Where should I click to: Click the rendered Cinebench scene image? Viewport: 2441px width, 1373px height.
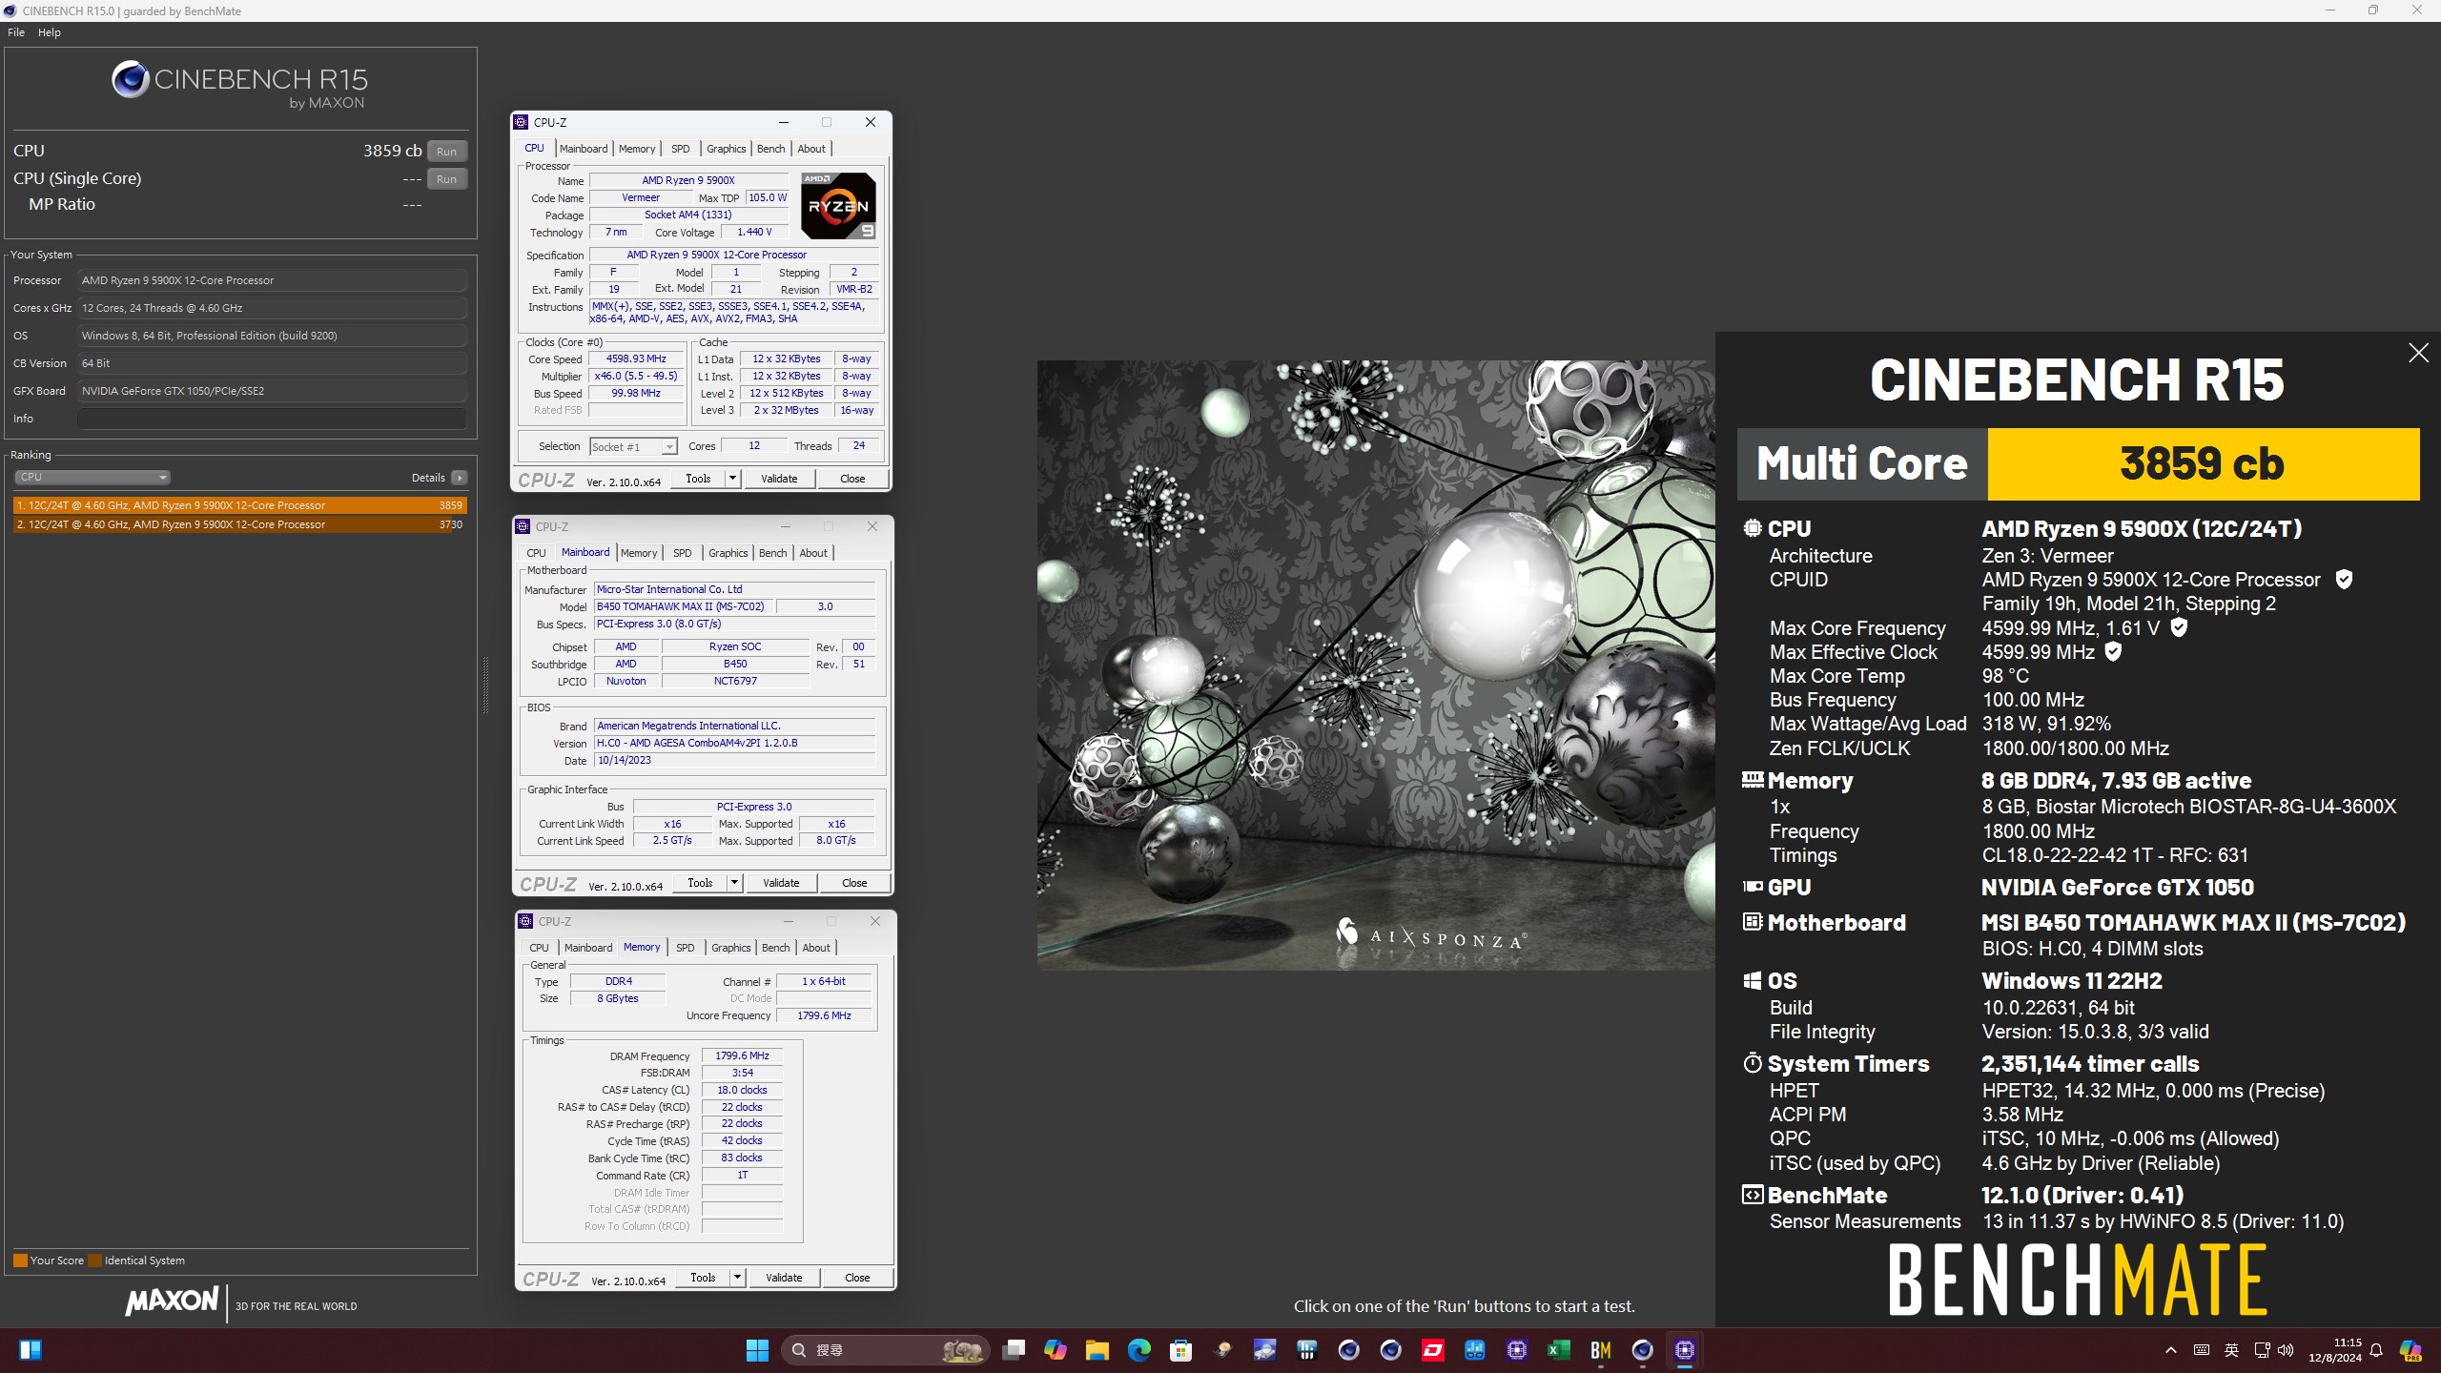(x=1376, y=665)
